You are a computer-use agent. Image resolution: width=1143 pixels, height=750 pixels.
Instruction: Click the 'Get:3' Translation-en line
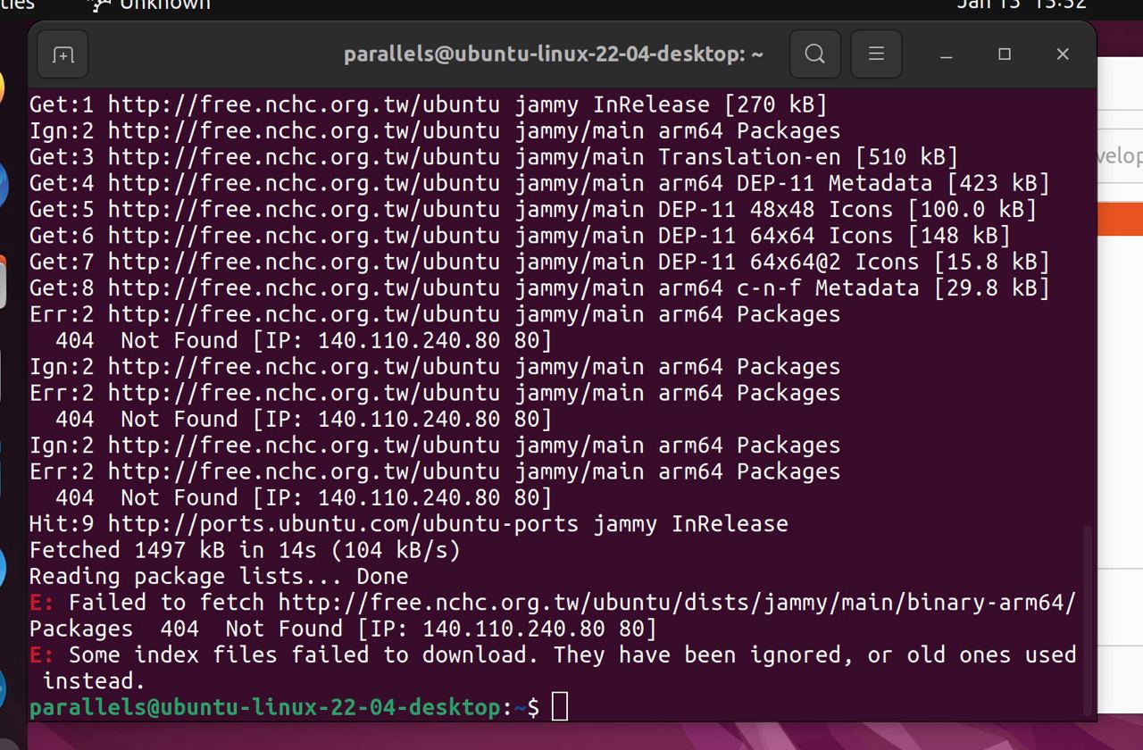pyautogui.click(x=494, y=157)
